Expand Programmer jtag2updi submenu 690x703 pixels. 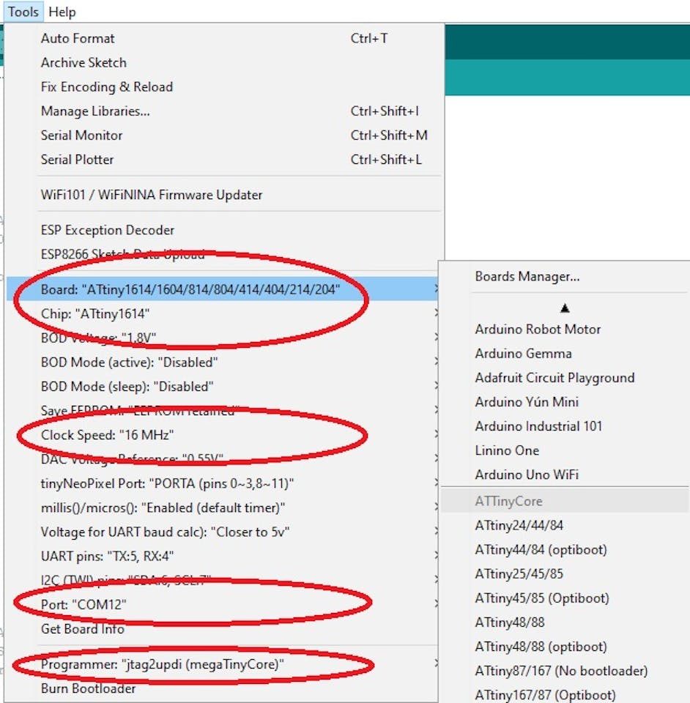223,664
